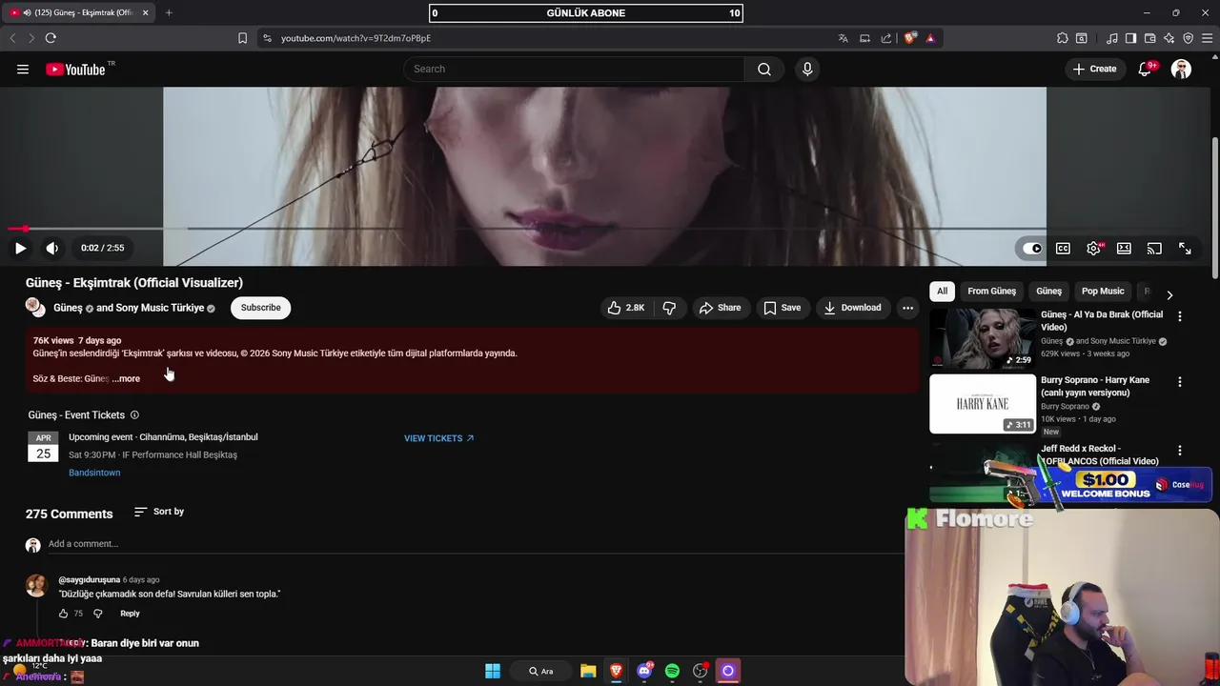
Task: Switch to theater mode
Action: point(1124,248)
